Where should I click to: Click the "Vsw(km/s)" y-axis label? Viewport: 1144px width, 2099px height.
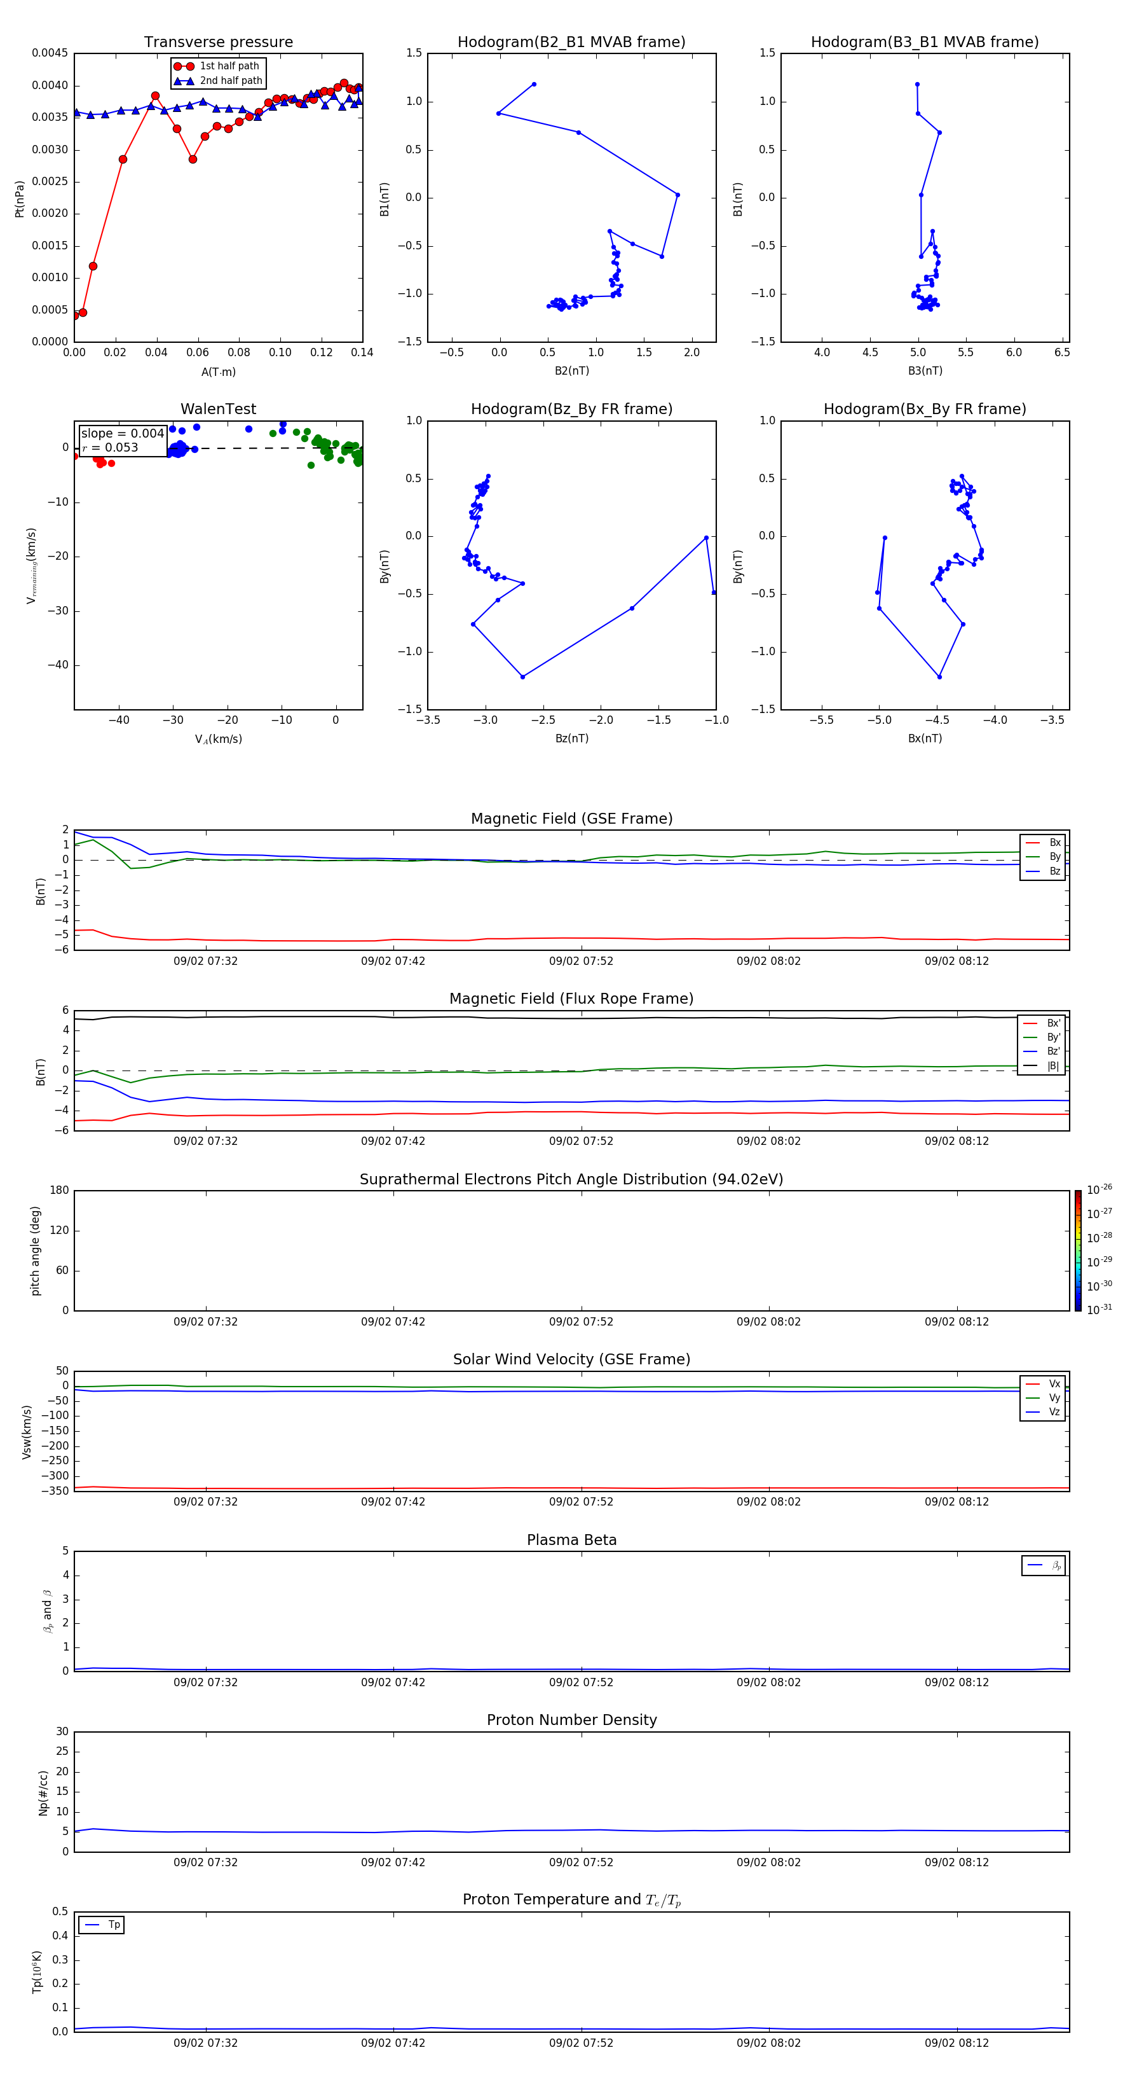coord(26,1432)
